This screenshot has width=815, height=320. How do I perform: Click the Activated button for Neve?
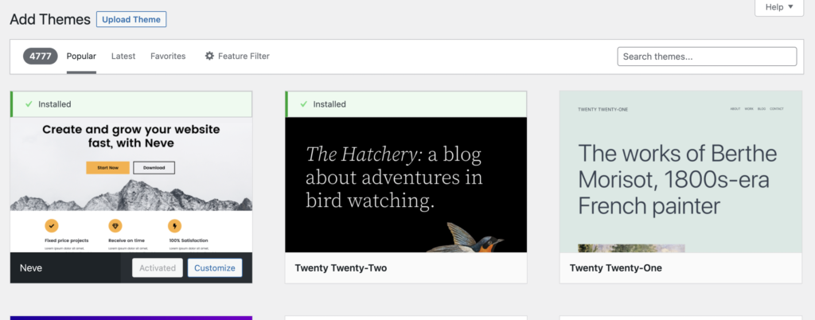158,268
